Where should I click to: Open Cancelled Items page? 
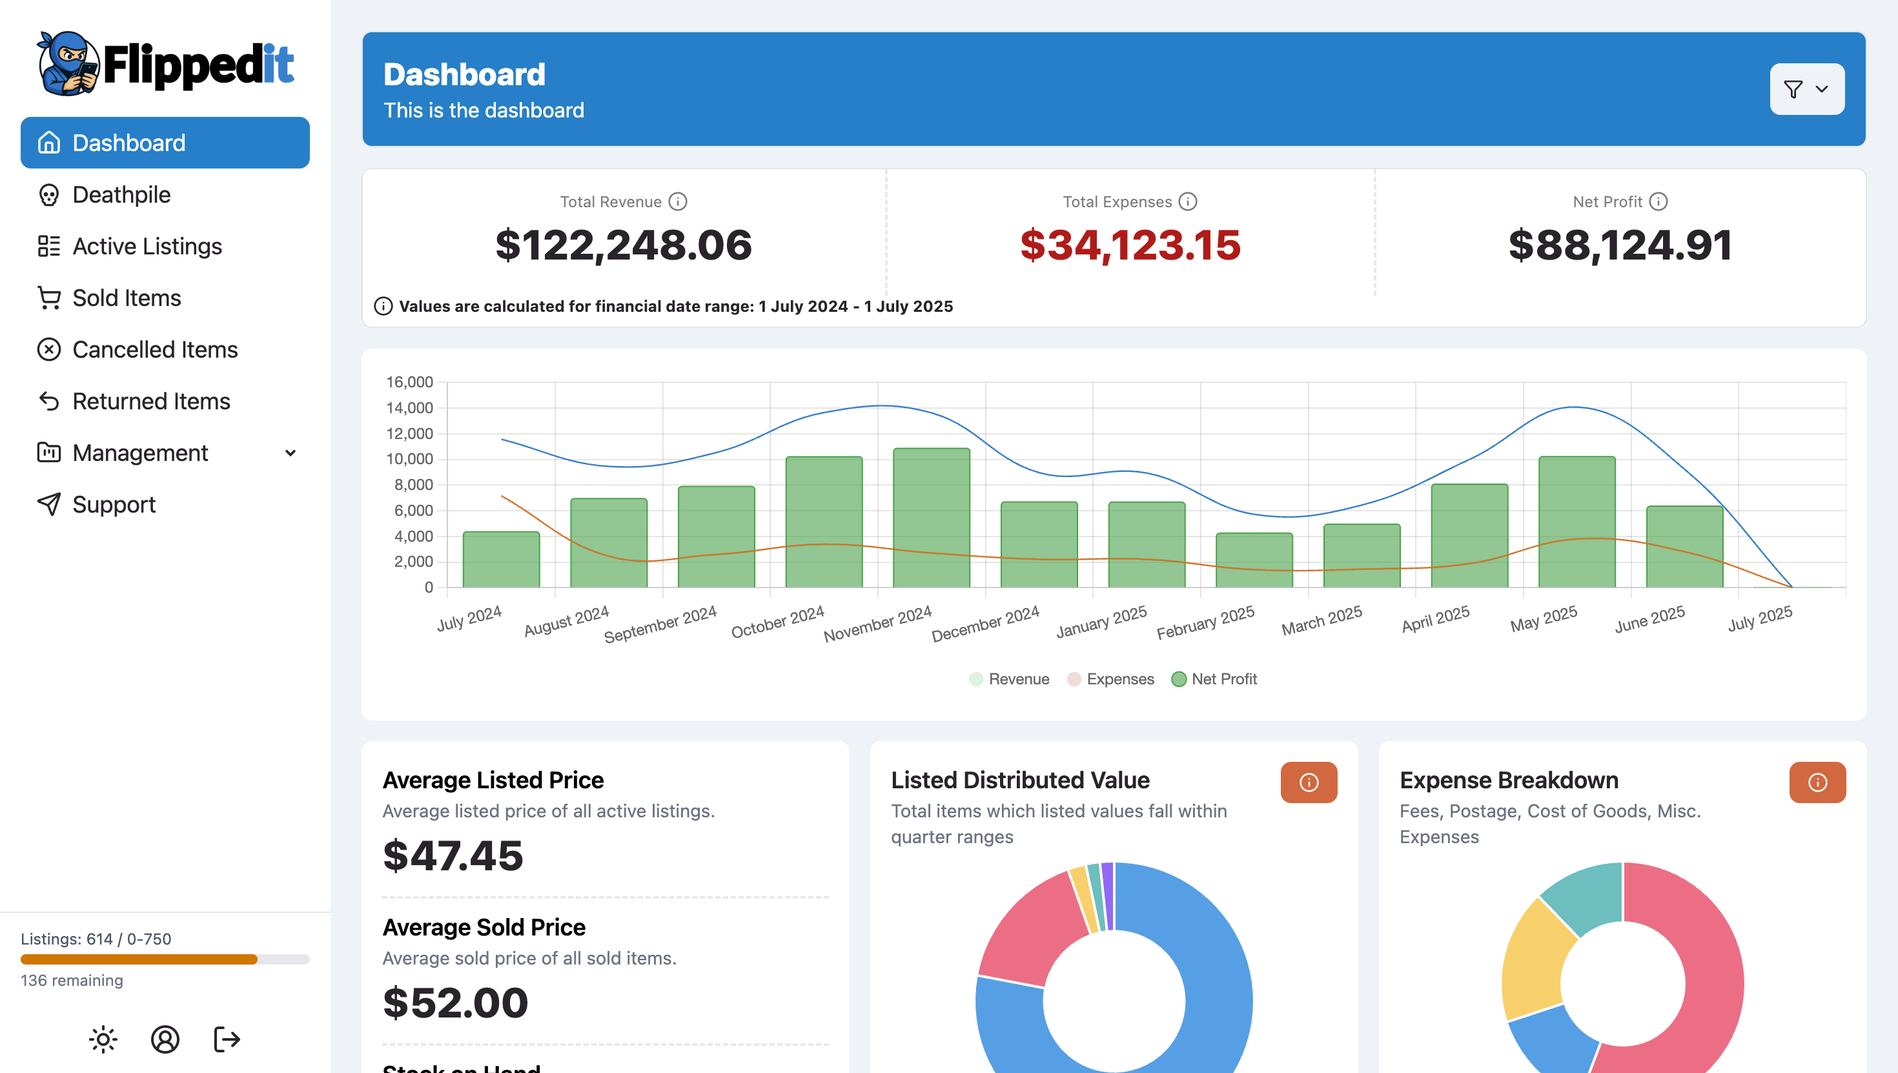pyautogui.click(x=165, y=349)
